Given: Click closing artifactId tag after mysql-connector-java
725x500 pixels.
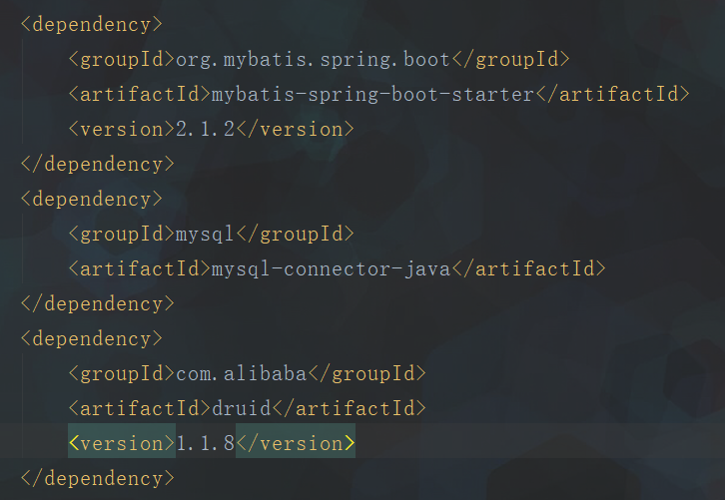Looking at the screenshot, I should pyautogui.click(x=528, y=268).
